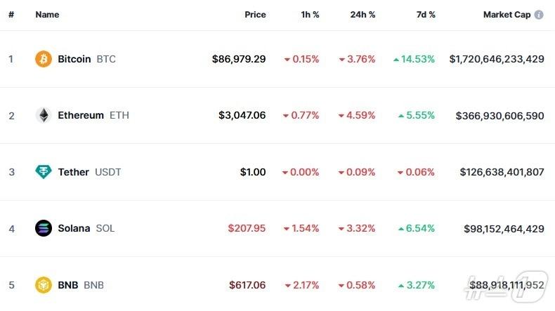Click Bitcoin price $86,979.29
Viewport: 555px width, 311px height.
pos(239,59)
